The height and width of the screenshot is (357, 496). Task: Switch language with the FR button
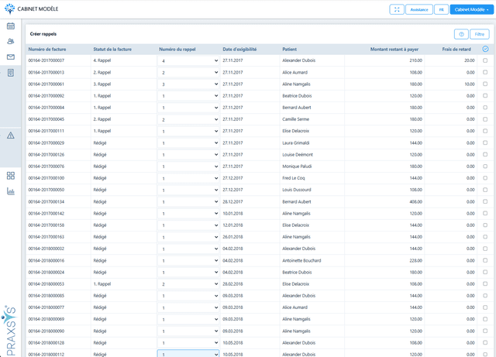coord(440,10)
